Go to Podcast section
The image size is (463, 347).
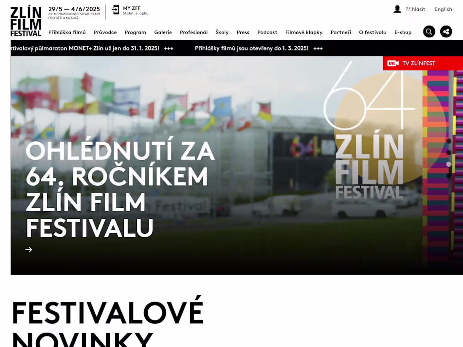point(267,32)
